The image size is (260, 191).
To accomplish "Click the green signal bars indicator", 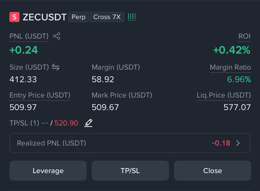I will click(132, 17).
